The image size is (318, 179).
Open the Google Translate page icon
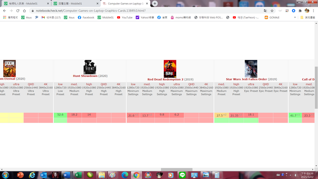tap(265, 11)
